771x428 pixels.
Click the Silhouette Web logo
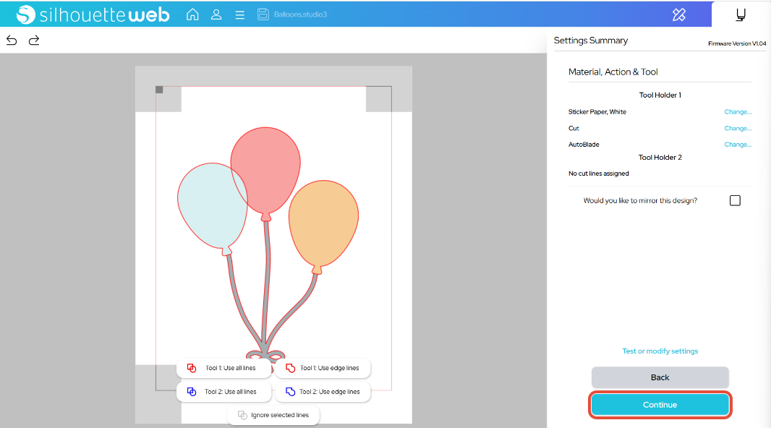coord(93,14)
